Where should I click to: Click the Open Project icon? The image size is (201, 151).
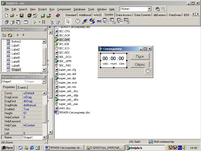(x=35, y=16)
